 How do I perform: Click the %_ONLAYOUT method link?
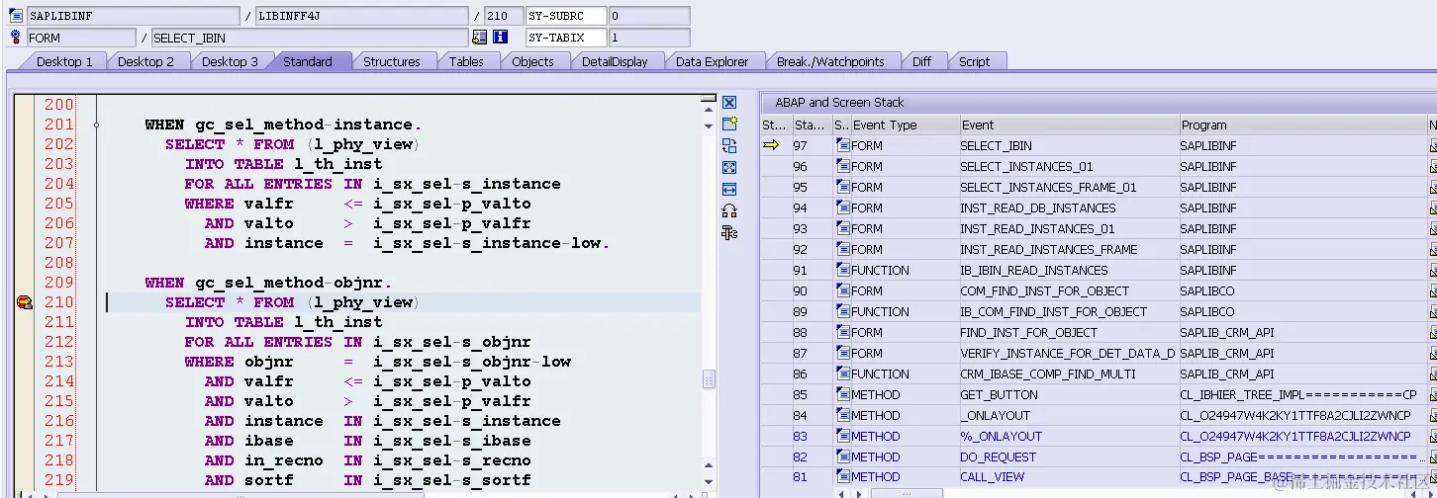tap(1001, 436)
